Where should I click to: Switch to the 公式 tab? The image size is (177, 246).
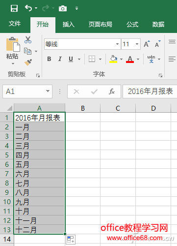tap(132, 25)
